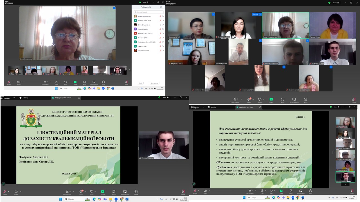
Task: Click Руслан Кіртока tile in gallery view window
Action: tap(238, 52)
